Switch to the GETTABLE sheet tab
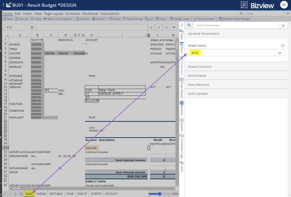Viewport: 291px width, 197px height. pos(56,194)
